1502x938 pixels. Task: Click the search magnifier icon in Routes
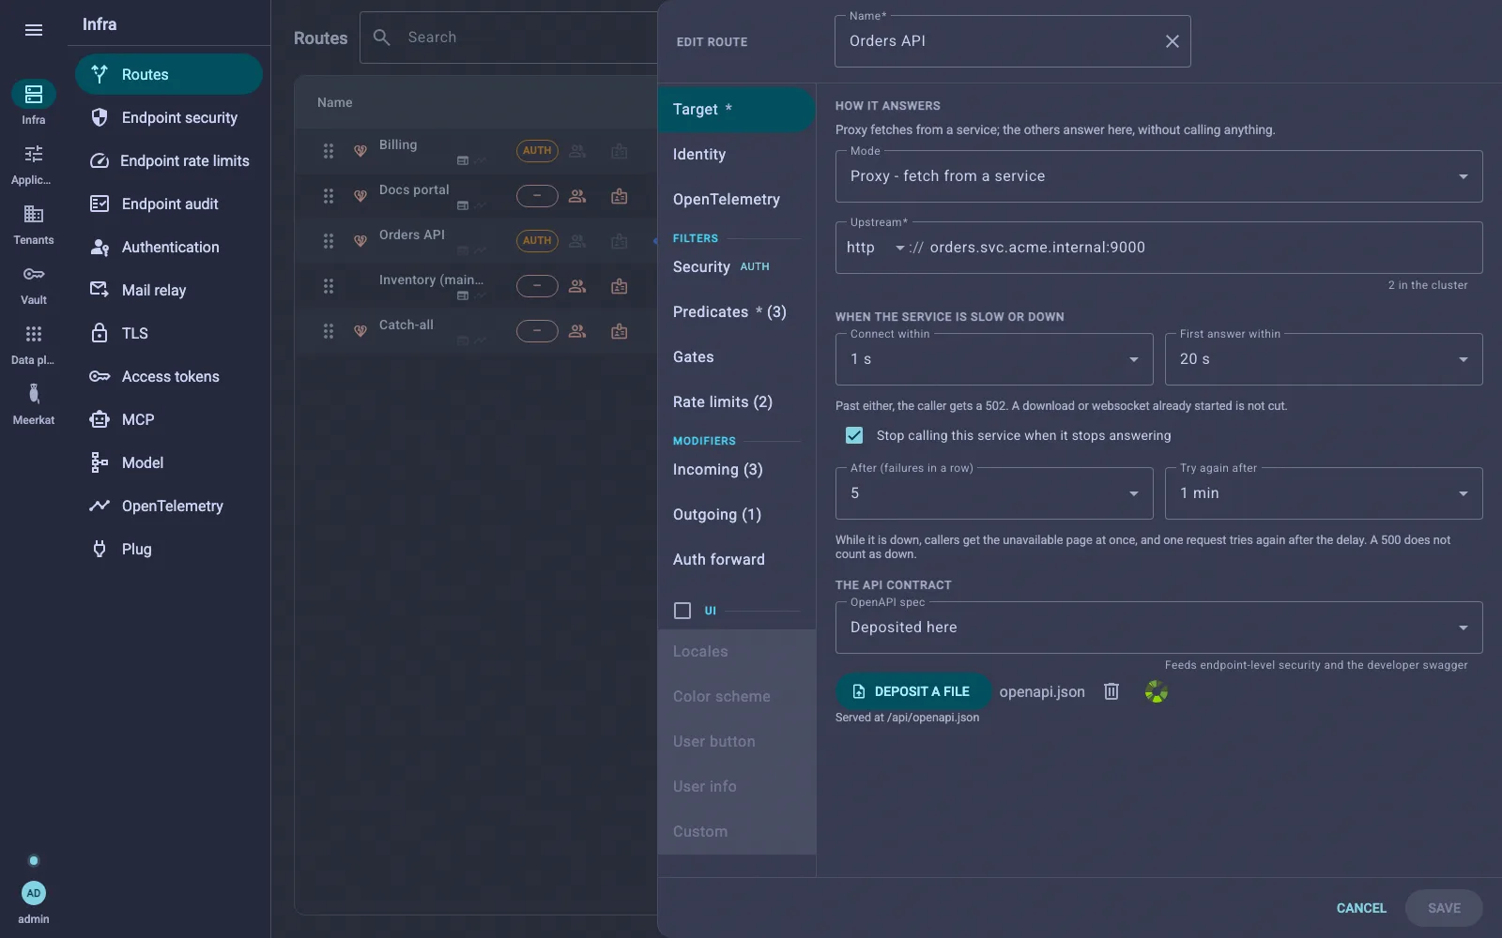click(x=382, y=38)
